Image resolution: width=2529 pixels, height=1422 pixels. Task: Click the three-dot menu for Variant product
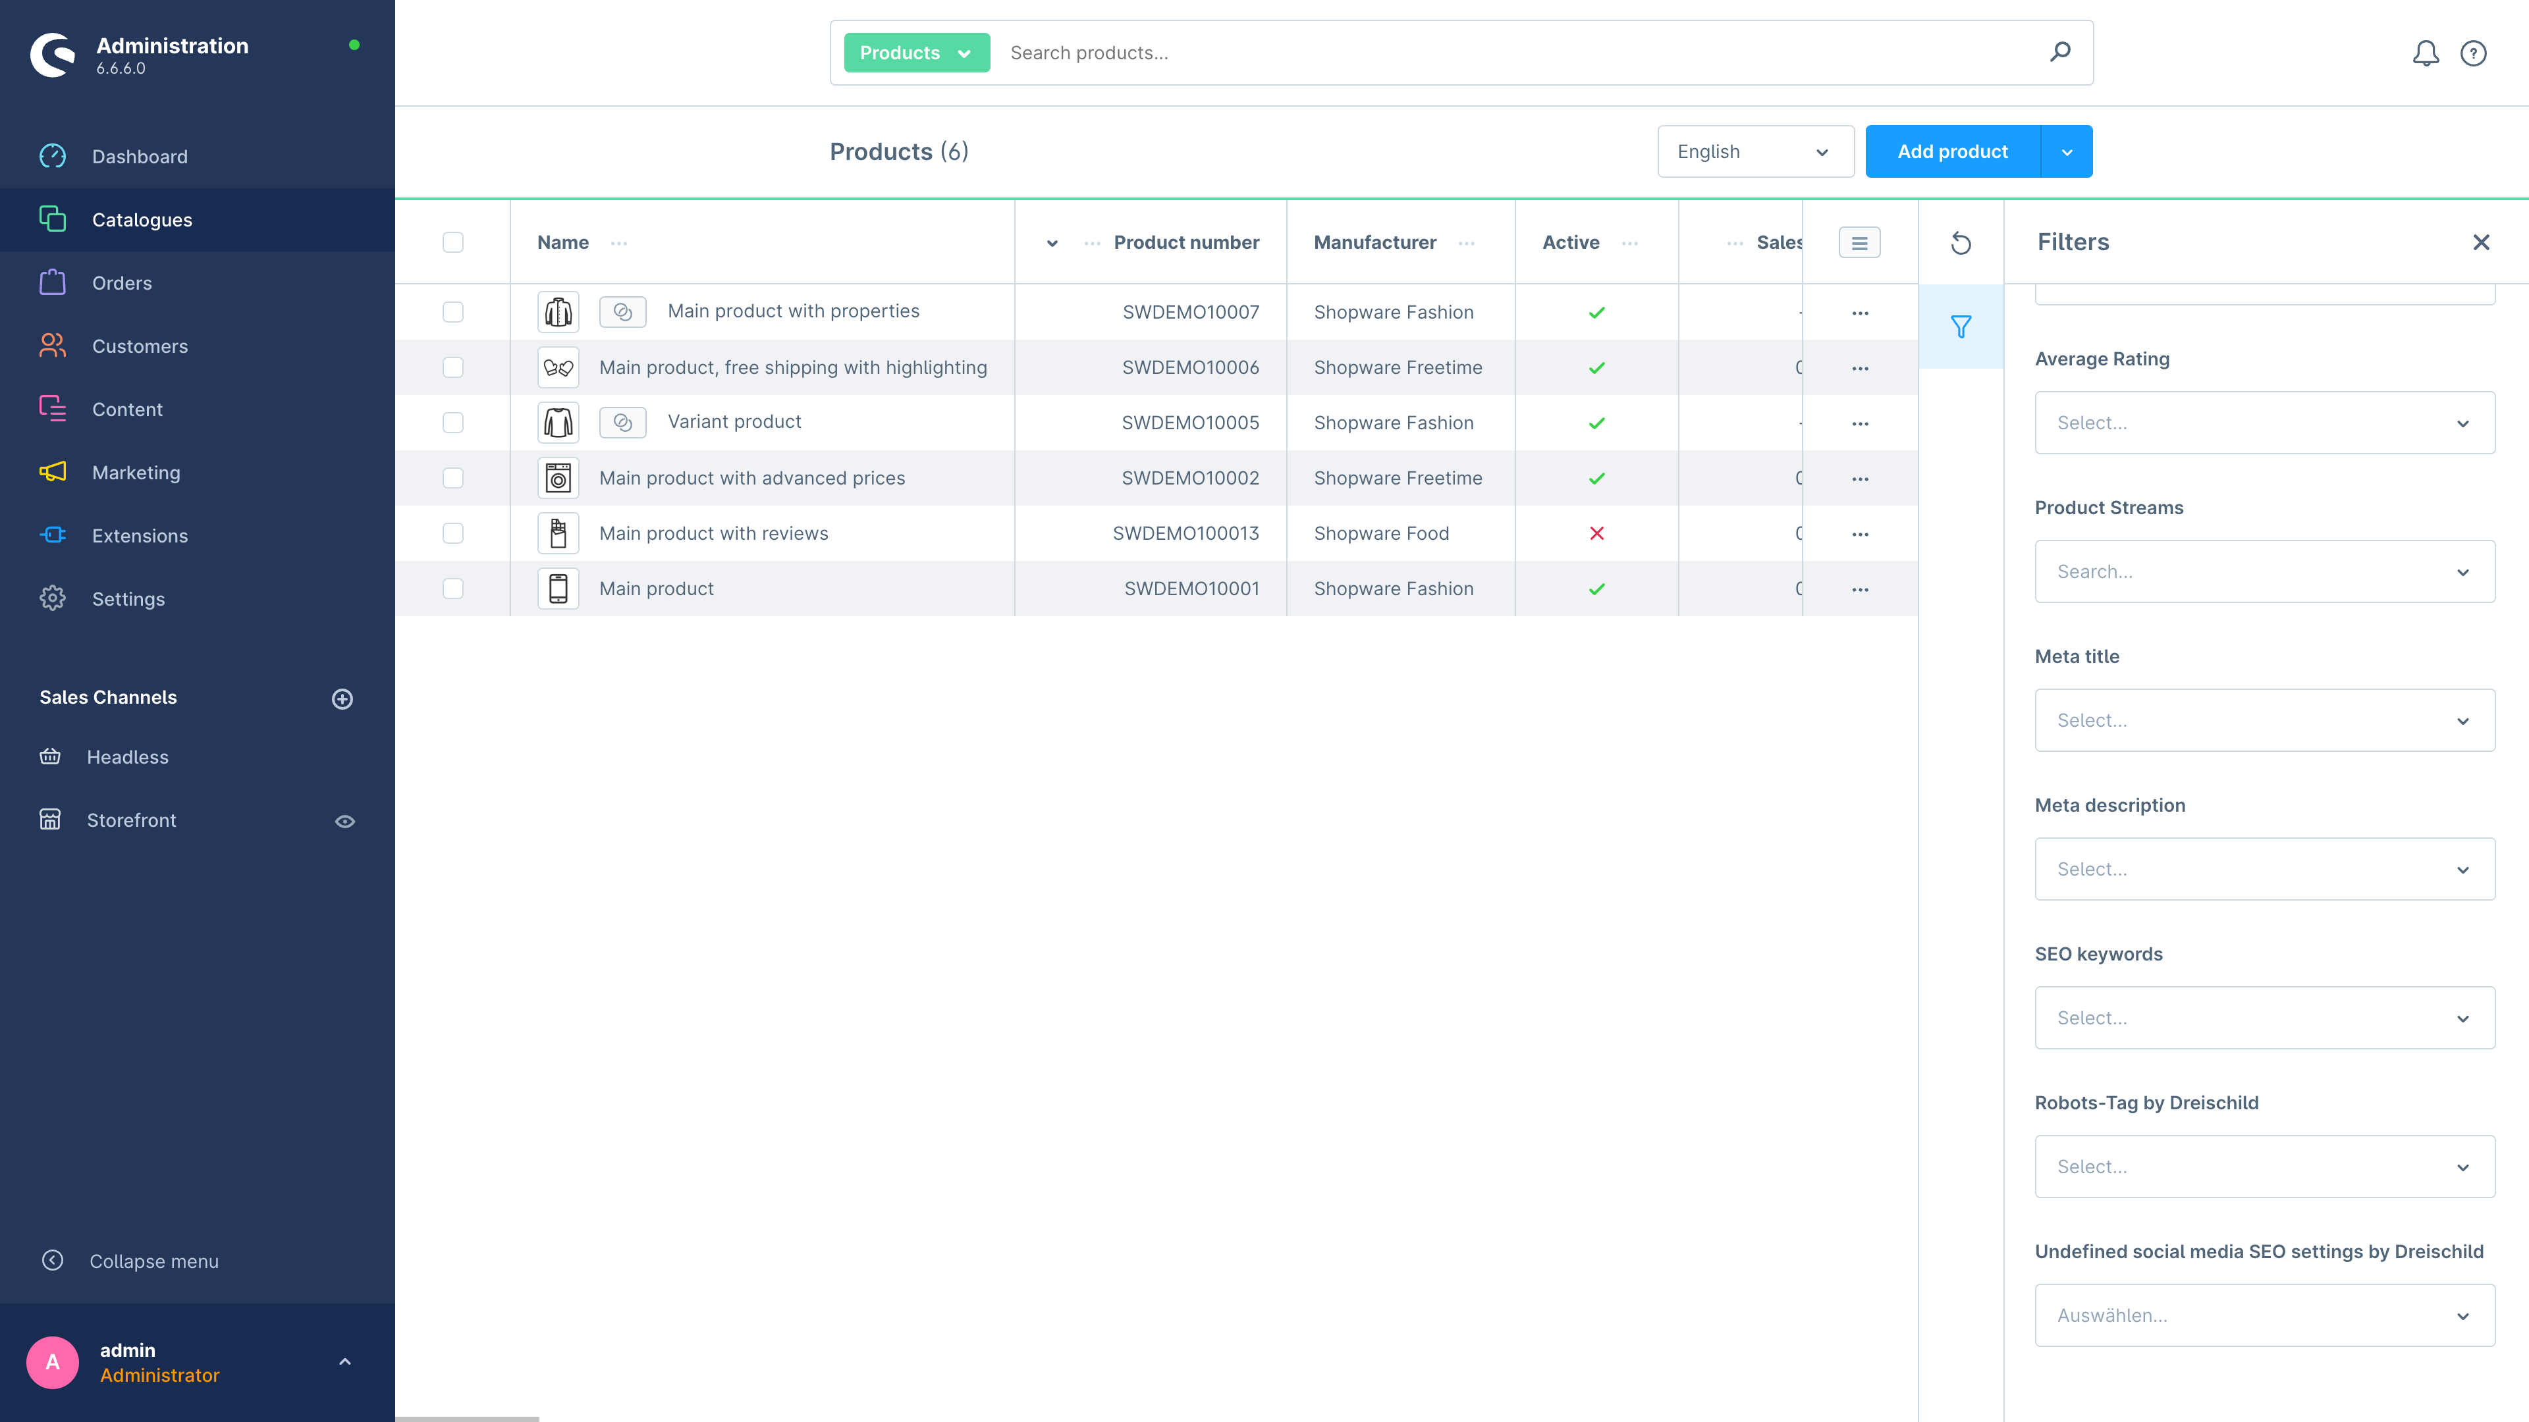click(1861, 422)
